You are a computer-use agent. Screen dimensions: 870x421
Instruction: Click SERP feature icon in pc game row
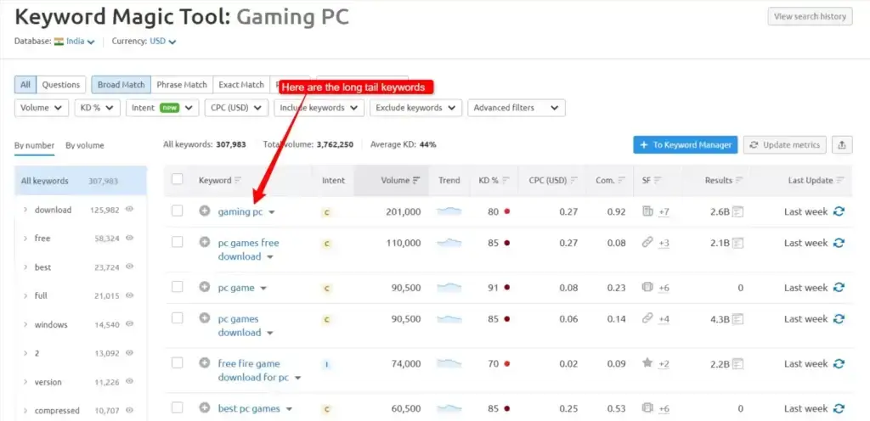click(x=647, y=287)
